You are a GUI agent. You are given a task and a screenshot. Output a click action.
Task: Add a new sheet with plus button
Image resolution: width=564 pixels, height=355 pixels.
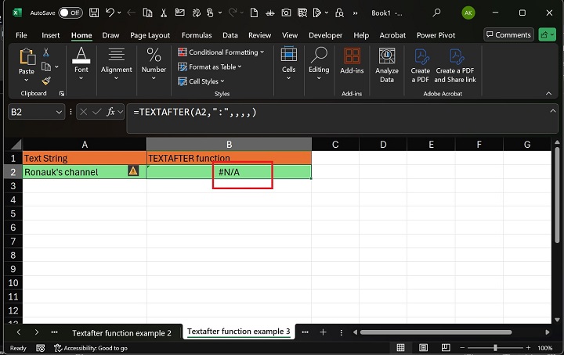[323, 332]
